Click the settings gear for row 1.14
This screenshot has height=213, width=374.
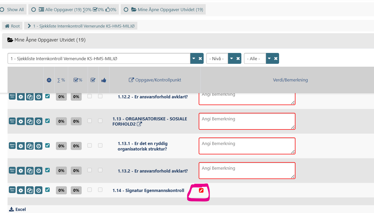[x=21, y=190]
